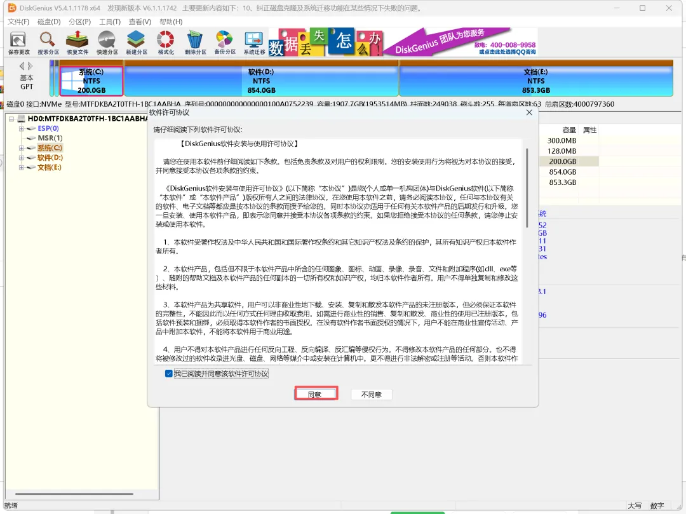The height and width of the screenshot is (514, 686).
Task: Click the license text vertical scrollbar
Action: pyautogui.click(x=527, y=188)
